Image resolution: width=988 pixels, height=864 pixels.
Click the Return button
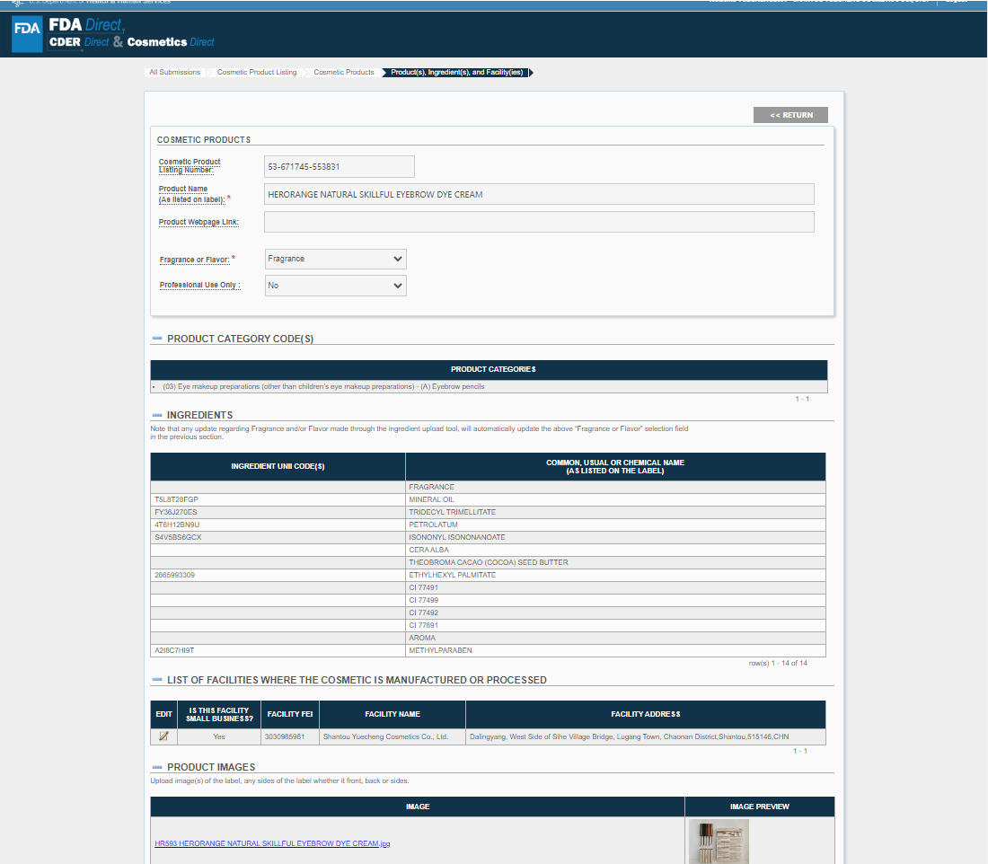[x=790, y=115]
